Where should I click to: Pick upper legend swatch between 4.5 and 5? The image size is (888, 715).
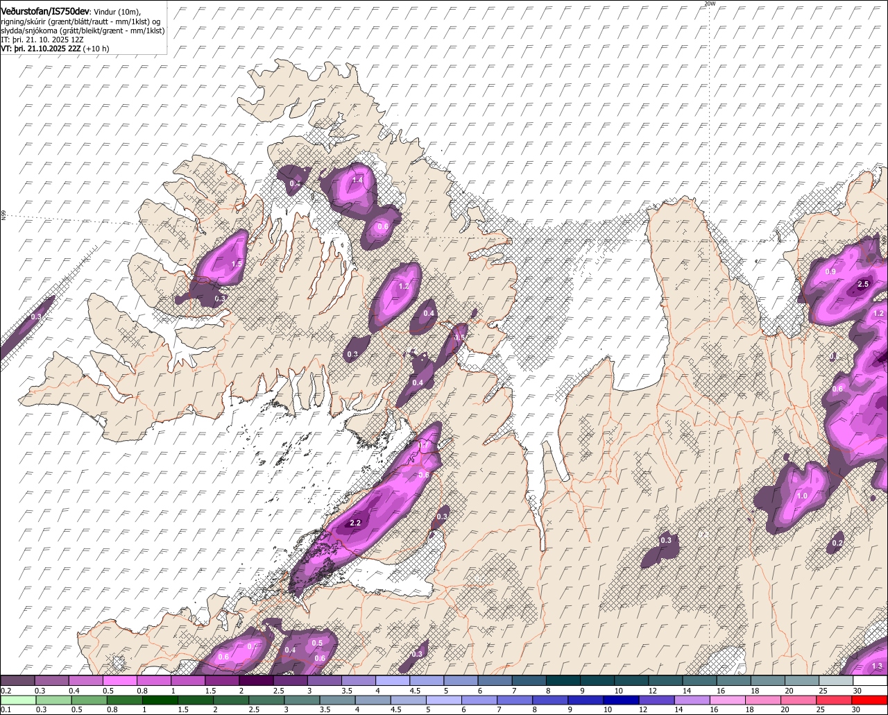coord(427,680)
